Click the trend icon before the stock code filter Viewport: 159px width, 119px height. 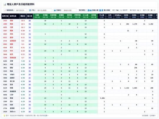tap(5, 10)
